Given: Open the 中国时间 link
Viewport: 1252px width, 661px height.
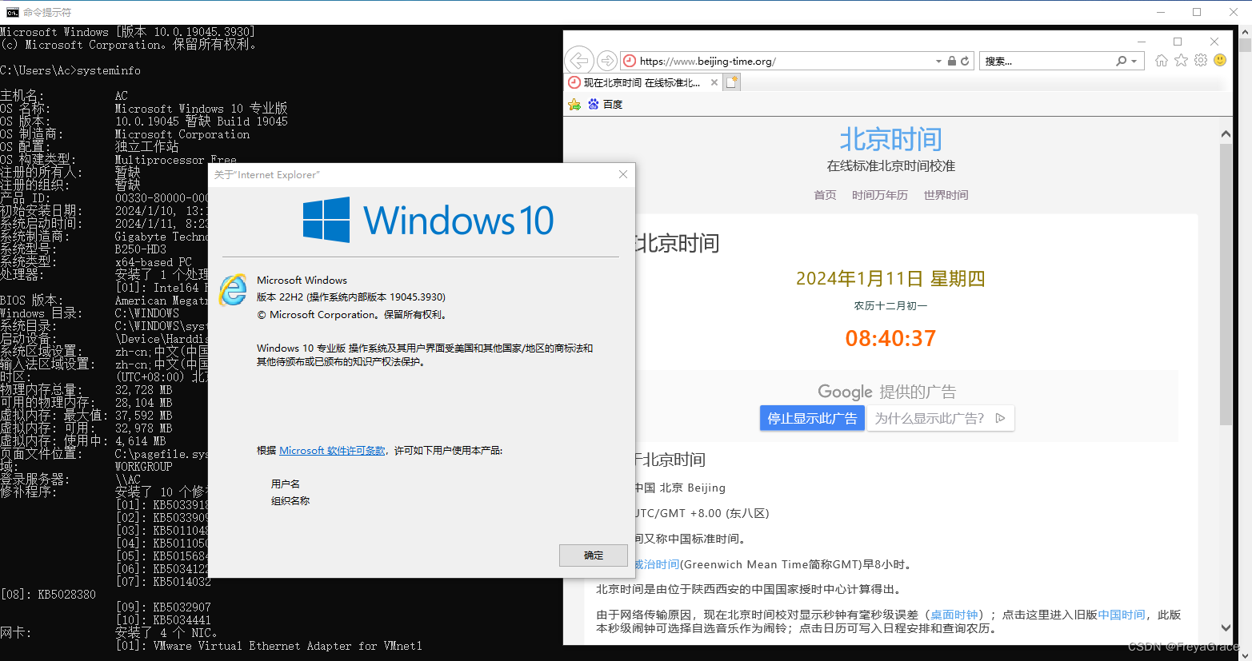Looking at the screenshot, I should (x=1121, y=615).
